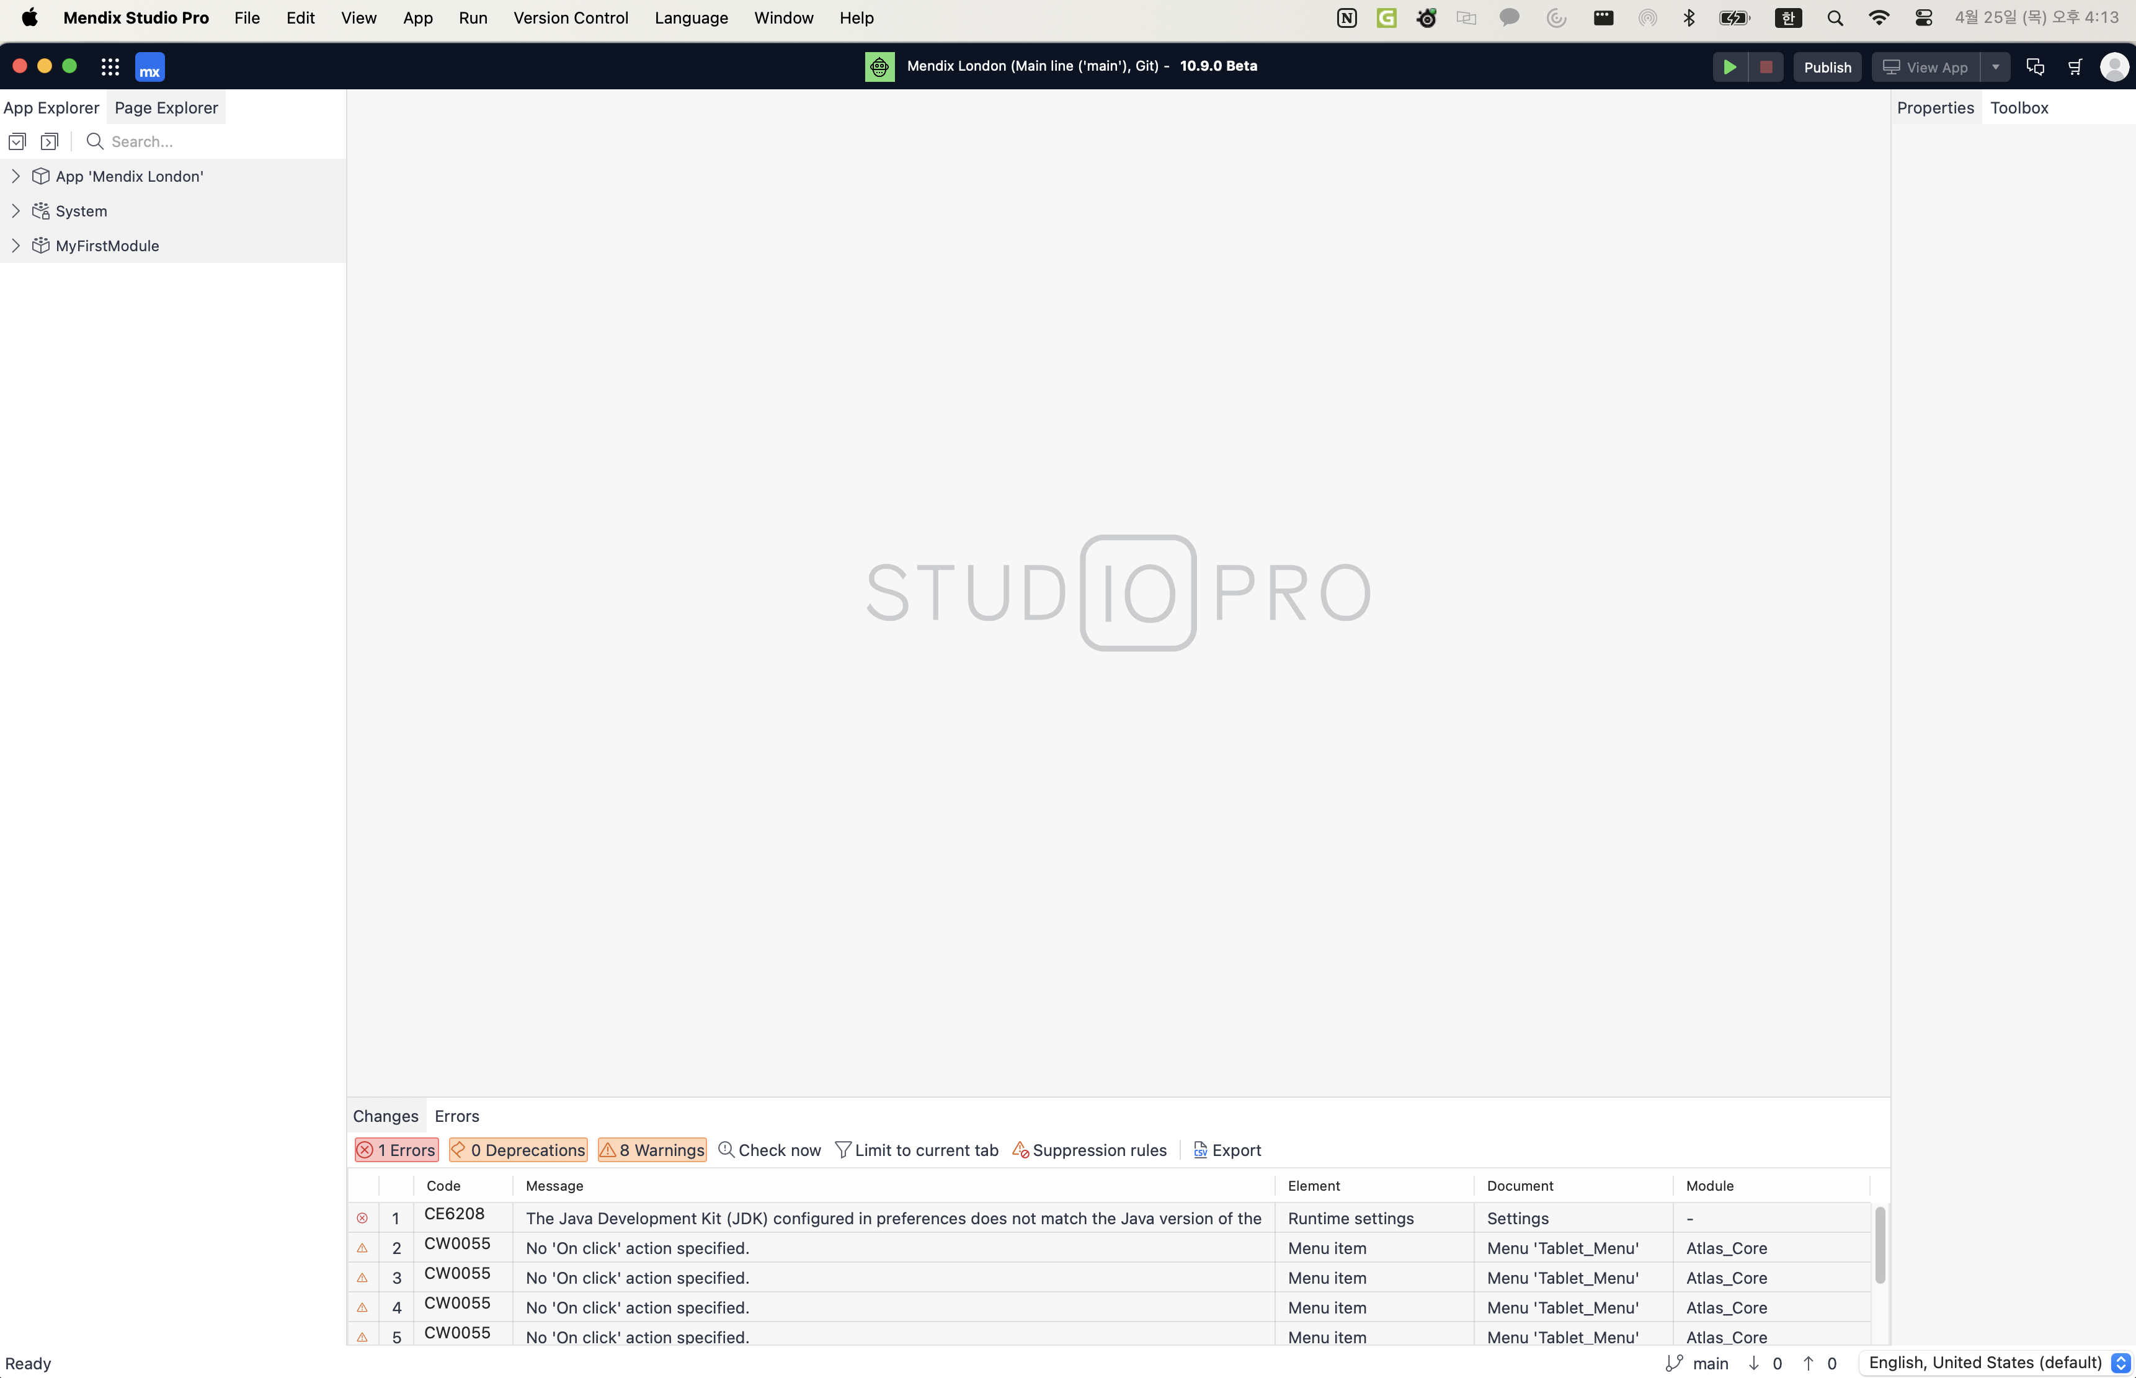Switch to the App Explorer tab
Screen dimensions: 2136x1378
[51, 107]
